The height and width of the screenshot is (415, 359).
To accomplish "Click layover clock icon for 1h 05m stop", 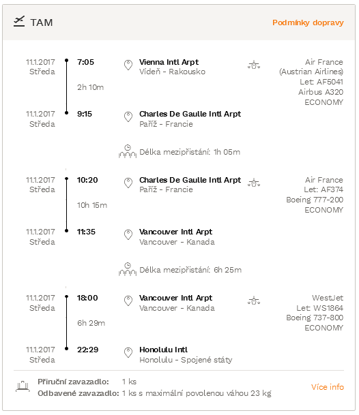I will tap(128, 151).
